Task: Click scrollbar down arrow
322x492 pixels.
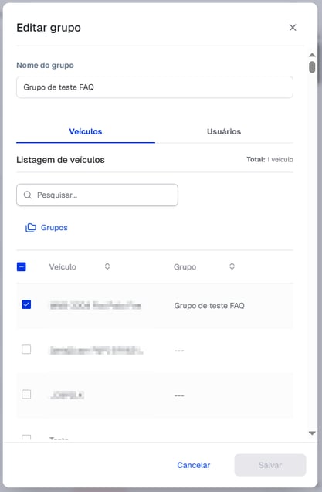Action: (312, 433)
